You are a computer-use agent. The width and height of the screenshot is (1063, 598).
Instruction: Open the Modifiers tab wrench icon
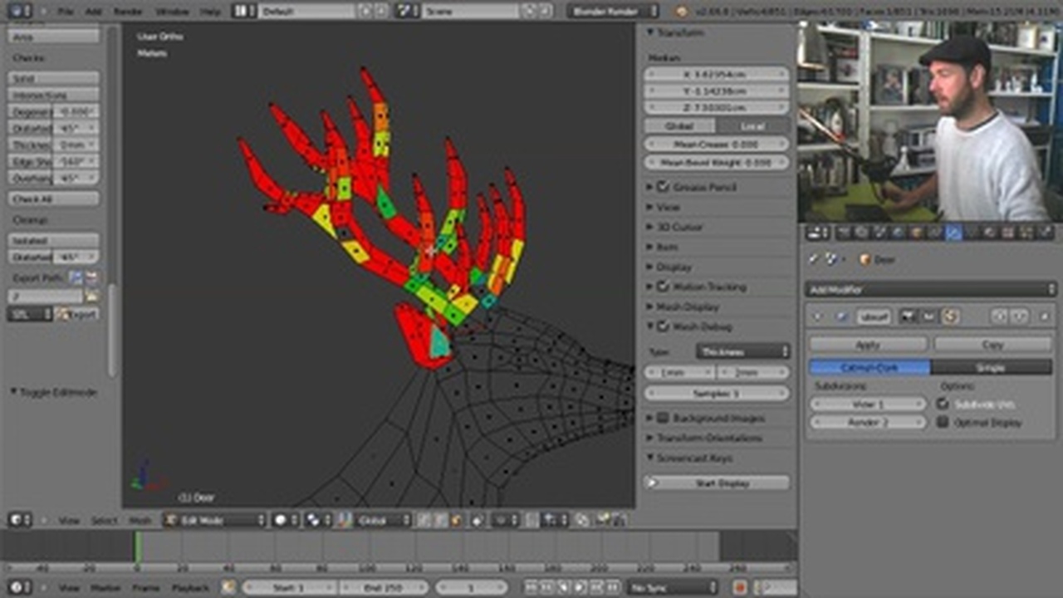954,233
